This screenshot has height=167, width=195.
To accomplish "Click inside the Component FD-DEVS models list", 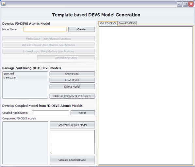I will pos(25,143).
